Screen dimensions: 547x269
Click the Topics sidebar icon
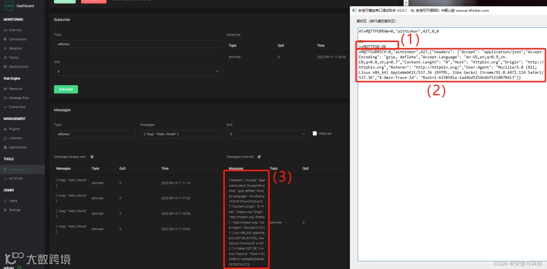click(x=5, y=58)
